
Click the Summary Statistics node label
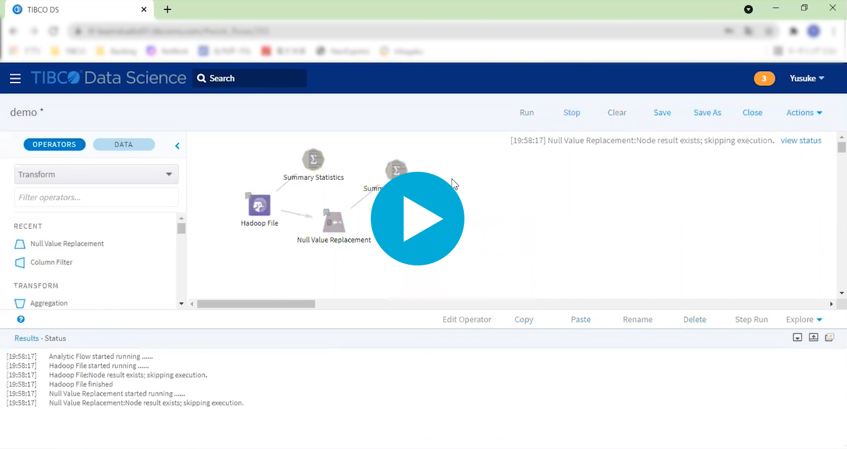coord(313,177)
